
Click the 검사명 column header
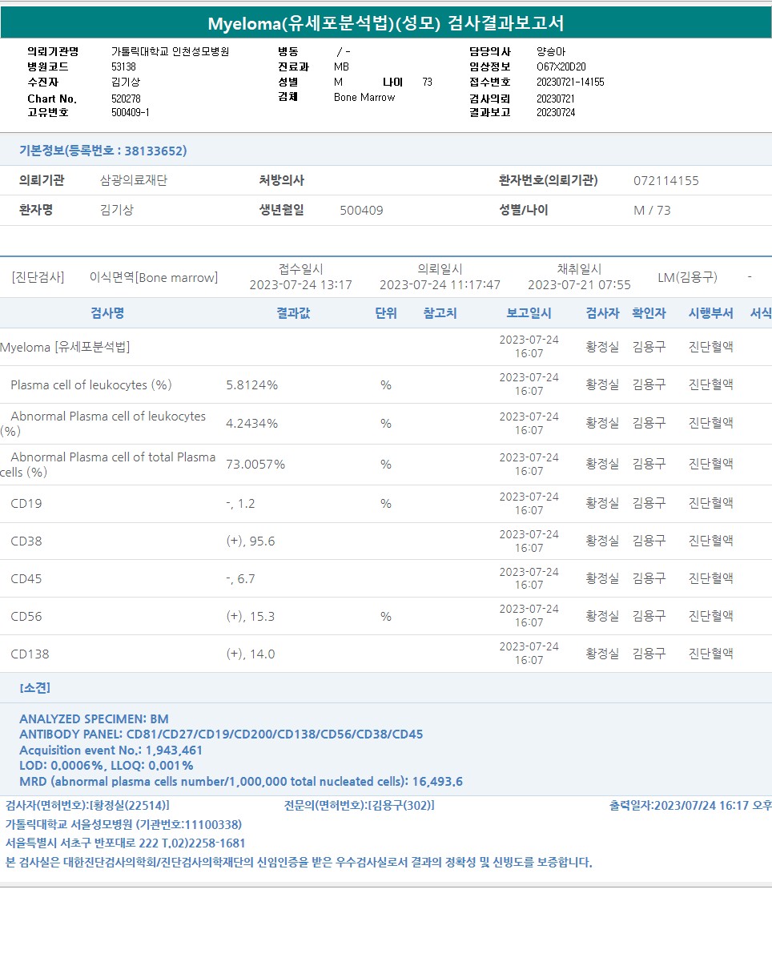click(x=107, y=313)
